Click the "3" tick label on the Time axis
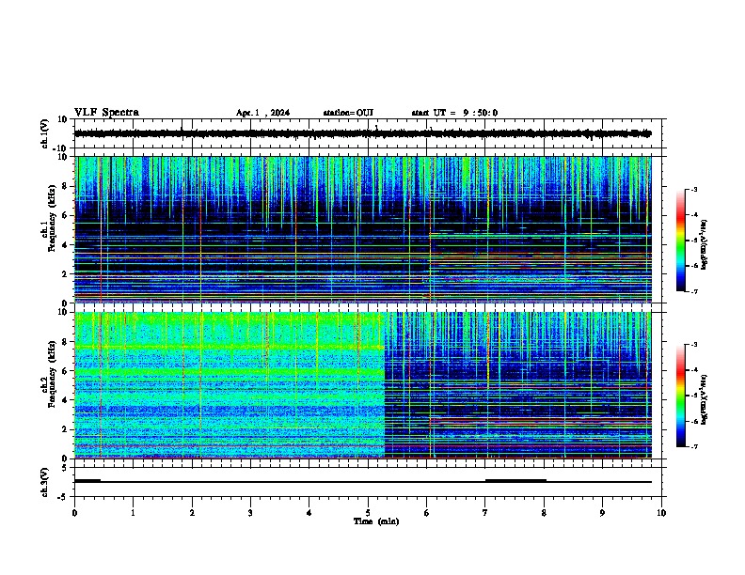The height and width of the screenshot is (575, 745). (250, 513)
